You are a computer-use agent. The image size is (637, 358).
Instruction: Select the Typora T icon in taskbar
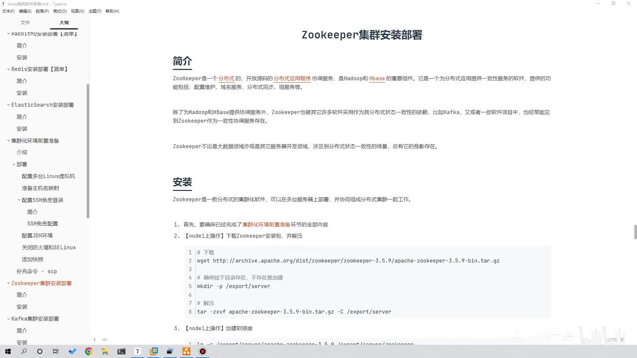tap(137, 351)
